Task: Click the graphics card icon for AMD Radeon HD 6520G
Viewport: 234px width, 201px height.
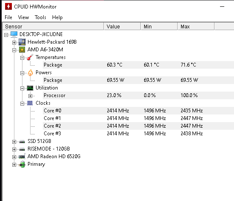Action: click(22, 156)
